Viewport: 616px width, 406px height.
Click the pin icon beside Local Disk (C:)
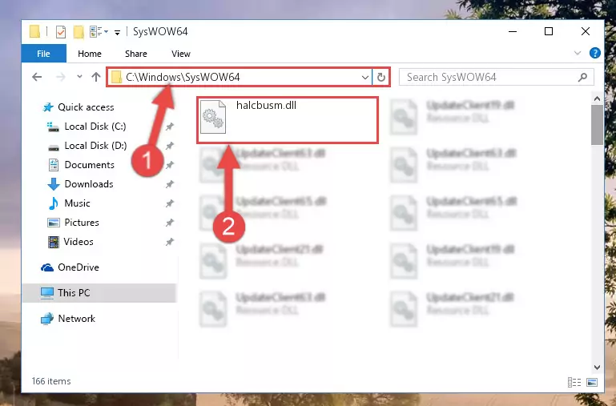pos(169,127)
